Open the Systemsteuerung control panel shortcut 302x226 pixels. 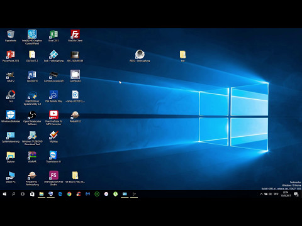11,137
